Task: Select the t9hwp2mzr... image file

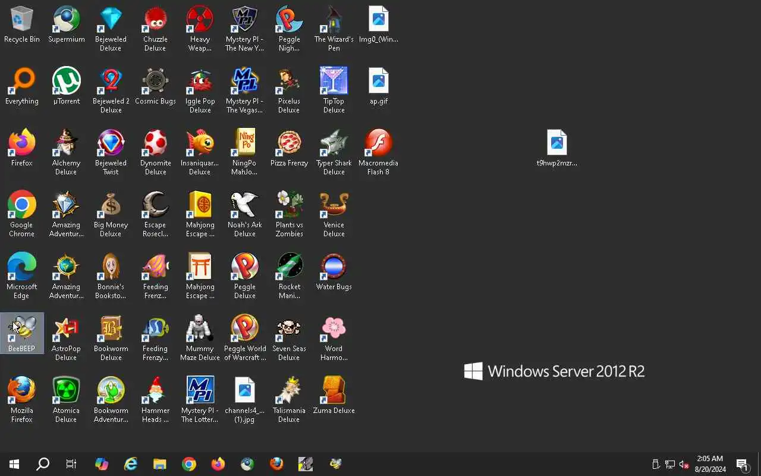Action: 557,149
